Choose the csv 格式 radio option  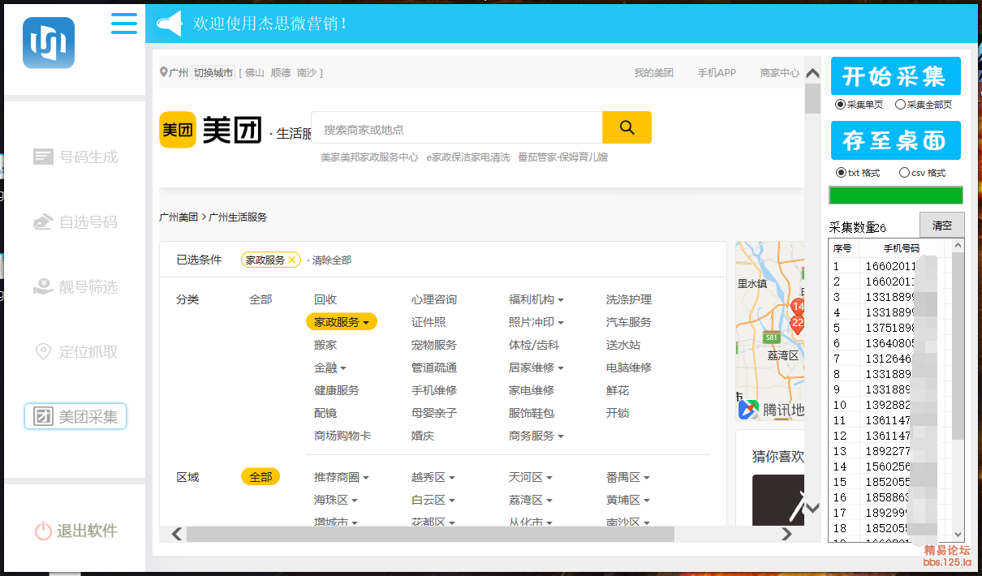[904, 173]
